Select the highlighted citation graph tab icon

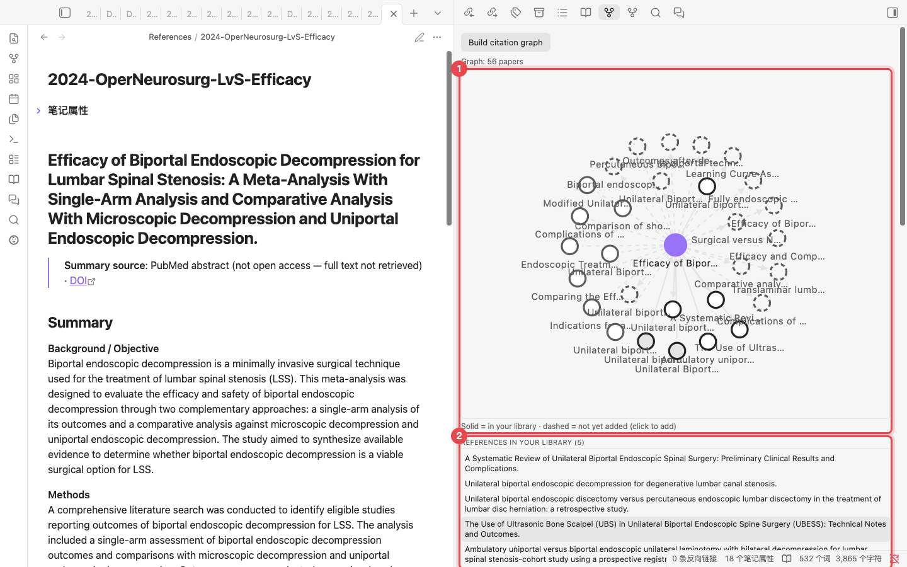point(609,13)
